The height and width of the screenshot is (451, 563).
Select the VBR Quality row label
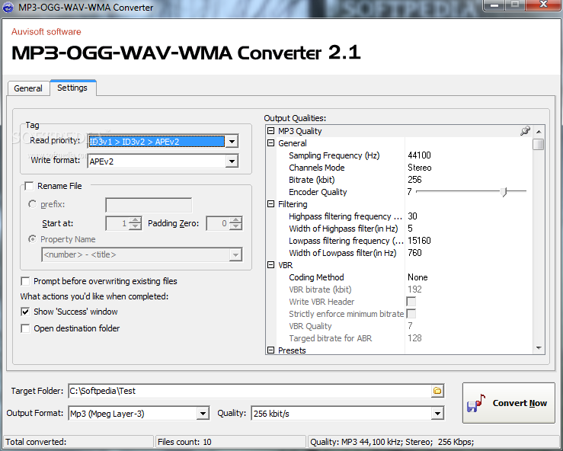(310, 326)
